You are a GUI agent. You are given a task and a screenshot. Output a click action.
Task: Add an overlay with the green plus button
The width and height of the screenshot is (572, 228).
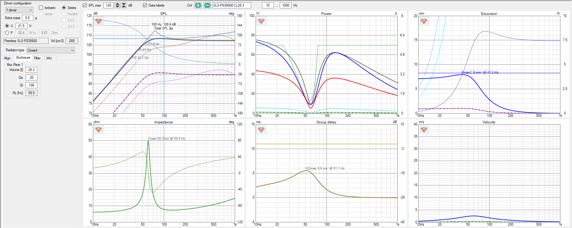point(198,5)
